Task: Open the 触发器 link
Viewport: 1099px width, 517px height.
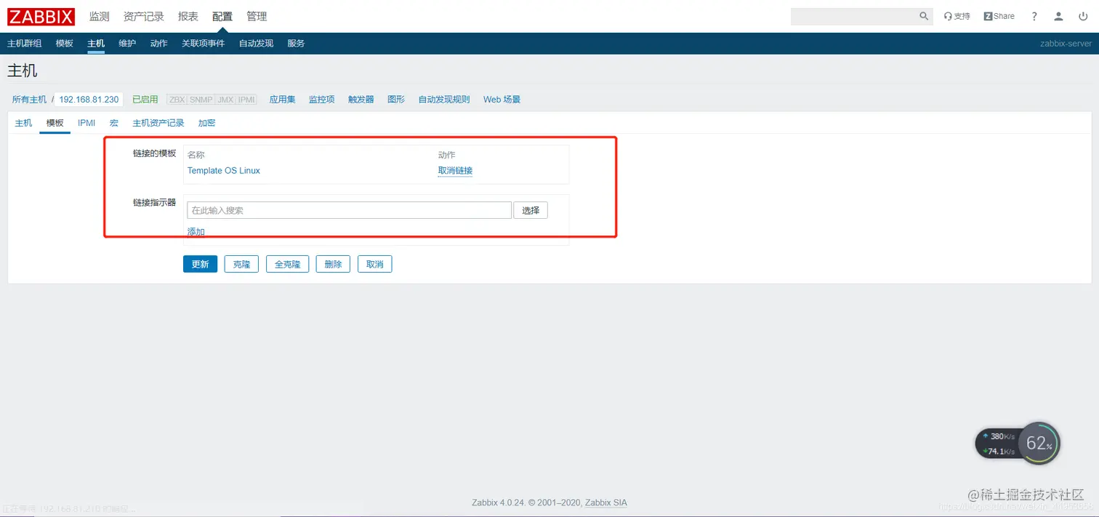Action: click(x=361, y=100)
